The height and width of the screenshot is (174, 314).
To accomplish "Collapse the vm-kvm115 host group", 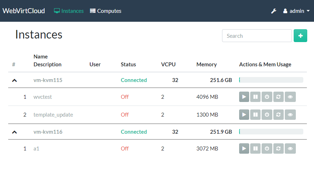I will [14, 80].
